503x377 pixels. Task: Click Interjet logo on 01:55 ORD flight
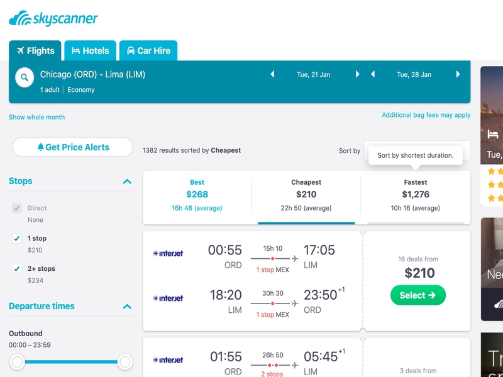tap(168, 360)
